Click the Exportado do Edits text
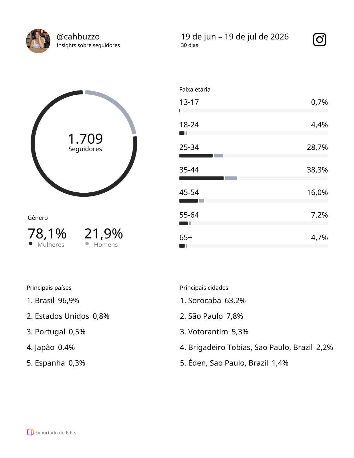Screen dimensions: 354x458 (x=56, y=433)
